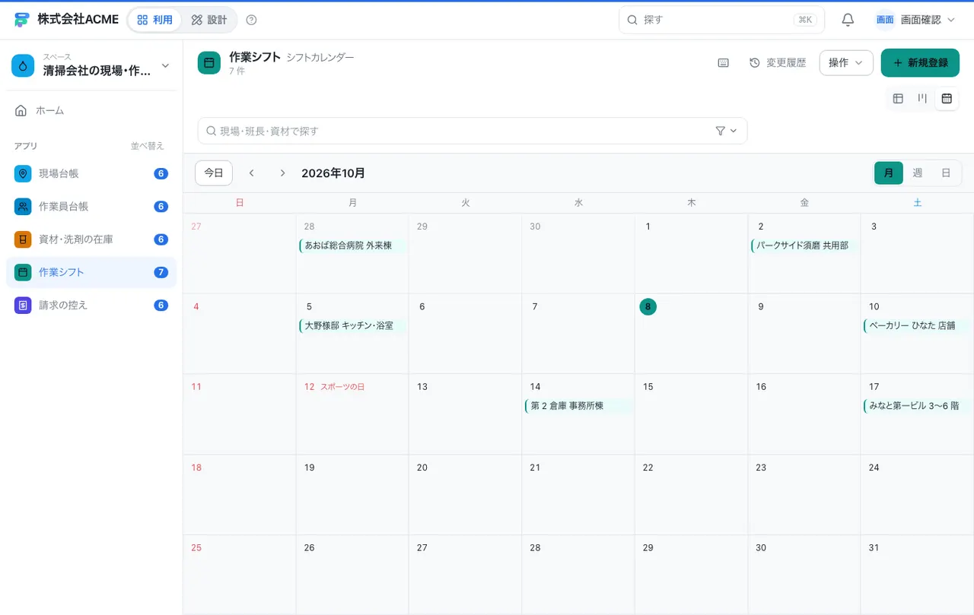Go to previous month arrow
Viewport: 974px width, 615px height.
click(251, 173)
